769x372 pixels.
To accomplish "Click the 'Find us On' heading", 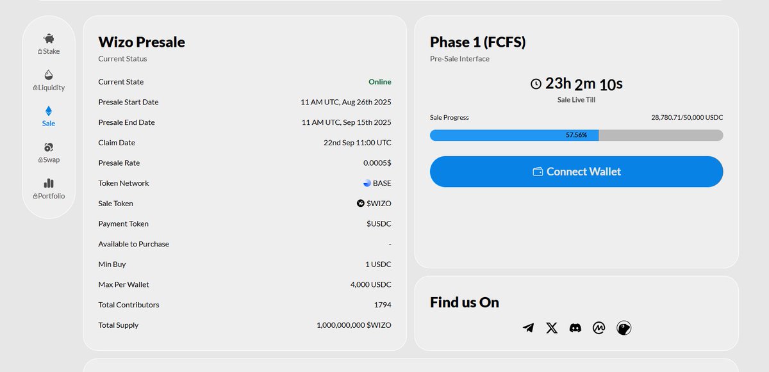I will (465, 302).
